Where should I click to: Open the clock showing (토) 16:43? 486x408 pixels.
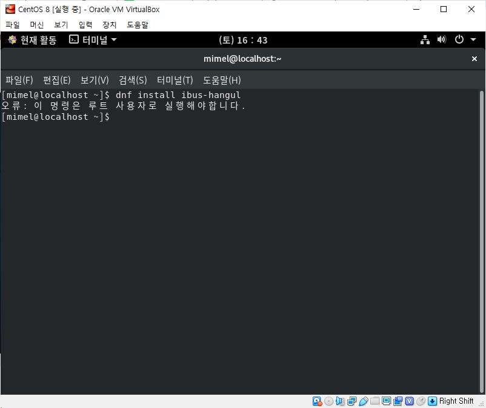tap(243, 40)
